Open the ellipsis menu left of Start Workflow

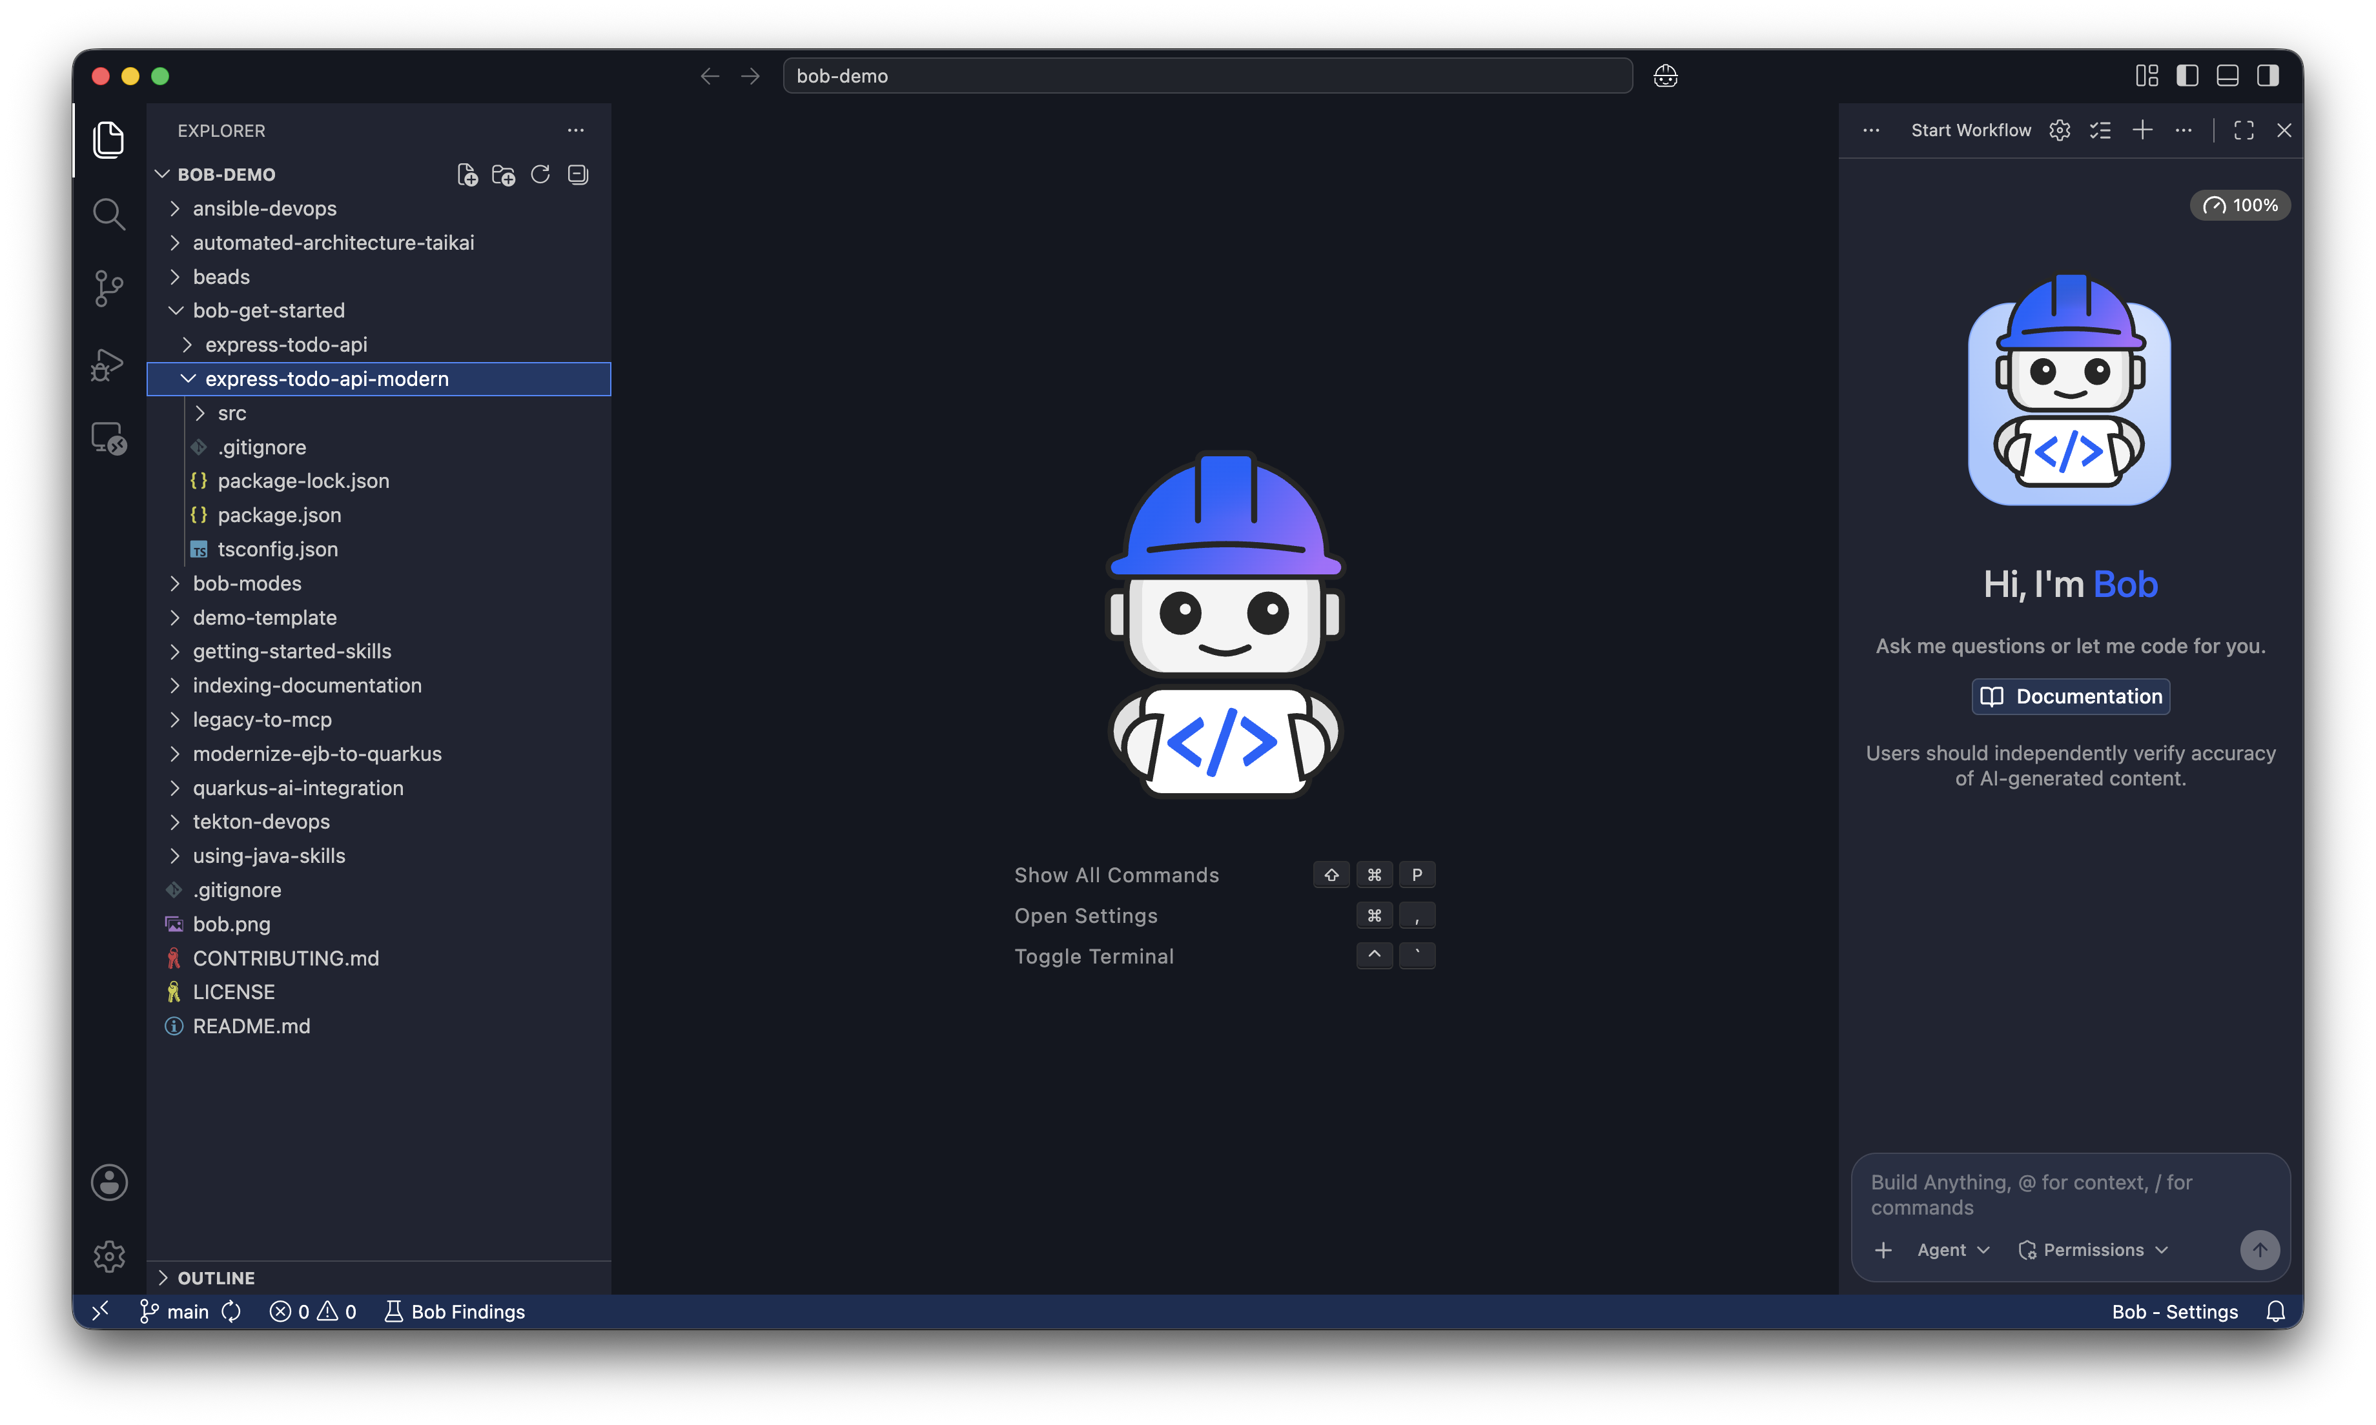1871,130
